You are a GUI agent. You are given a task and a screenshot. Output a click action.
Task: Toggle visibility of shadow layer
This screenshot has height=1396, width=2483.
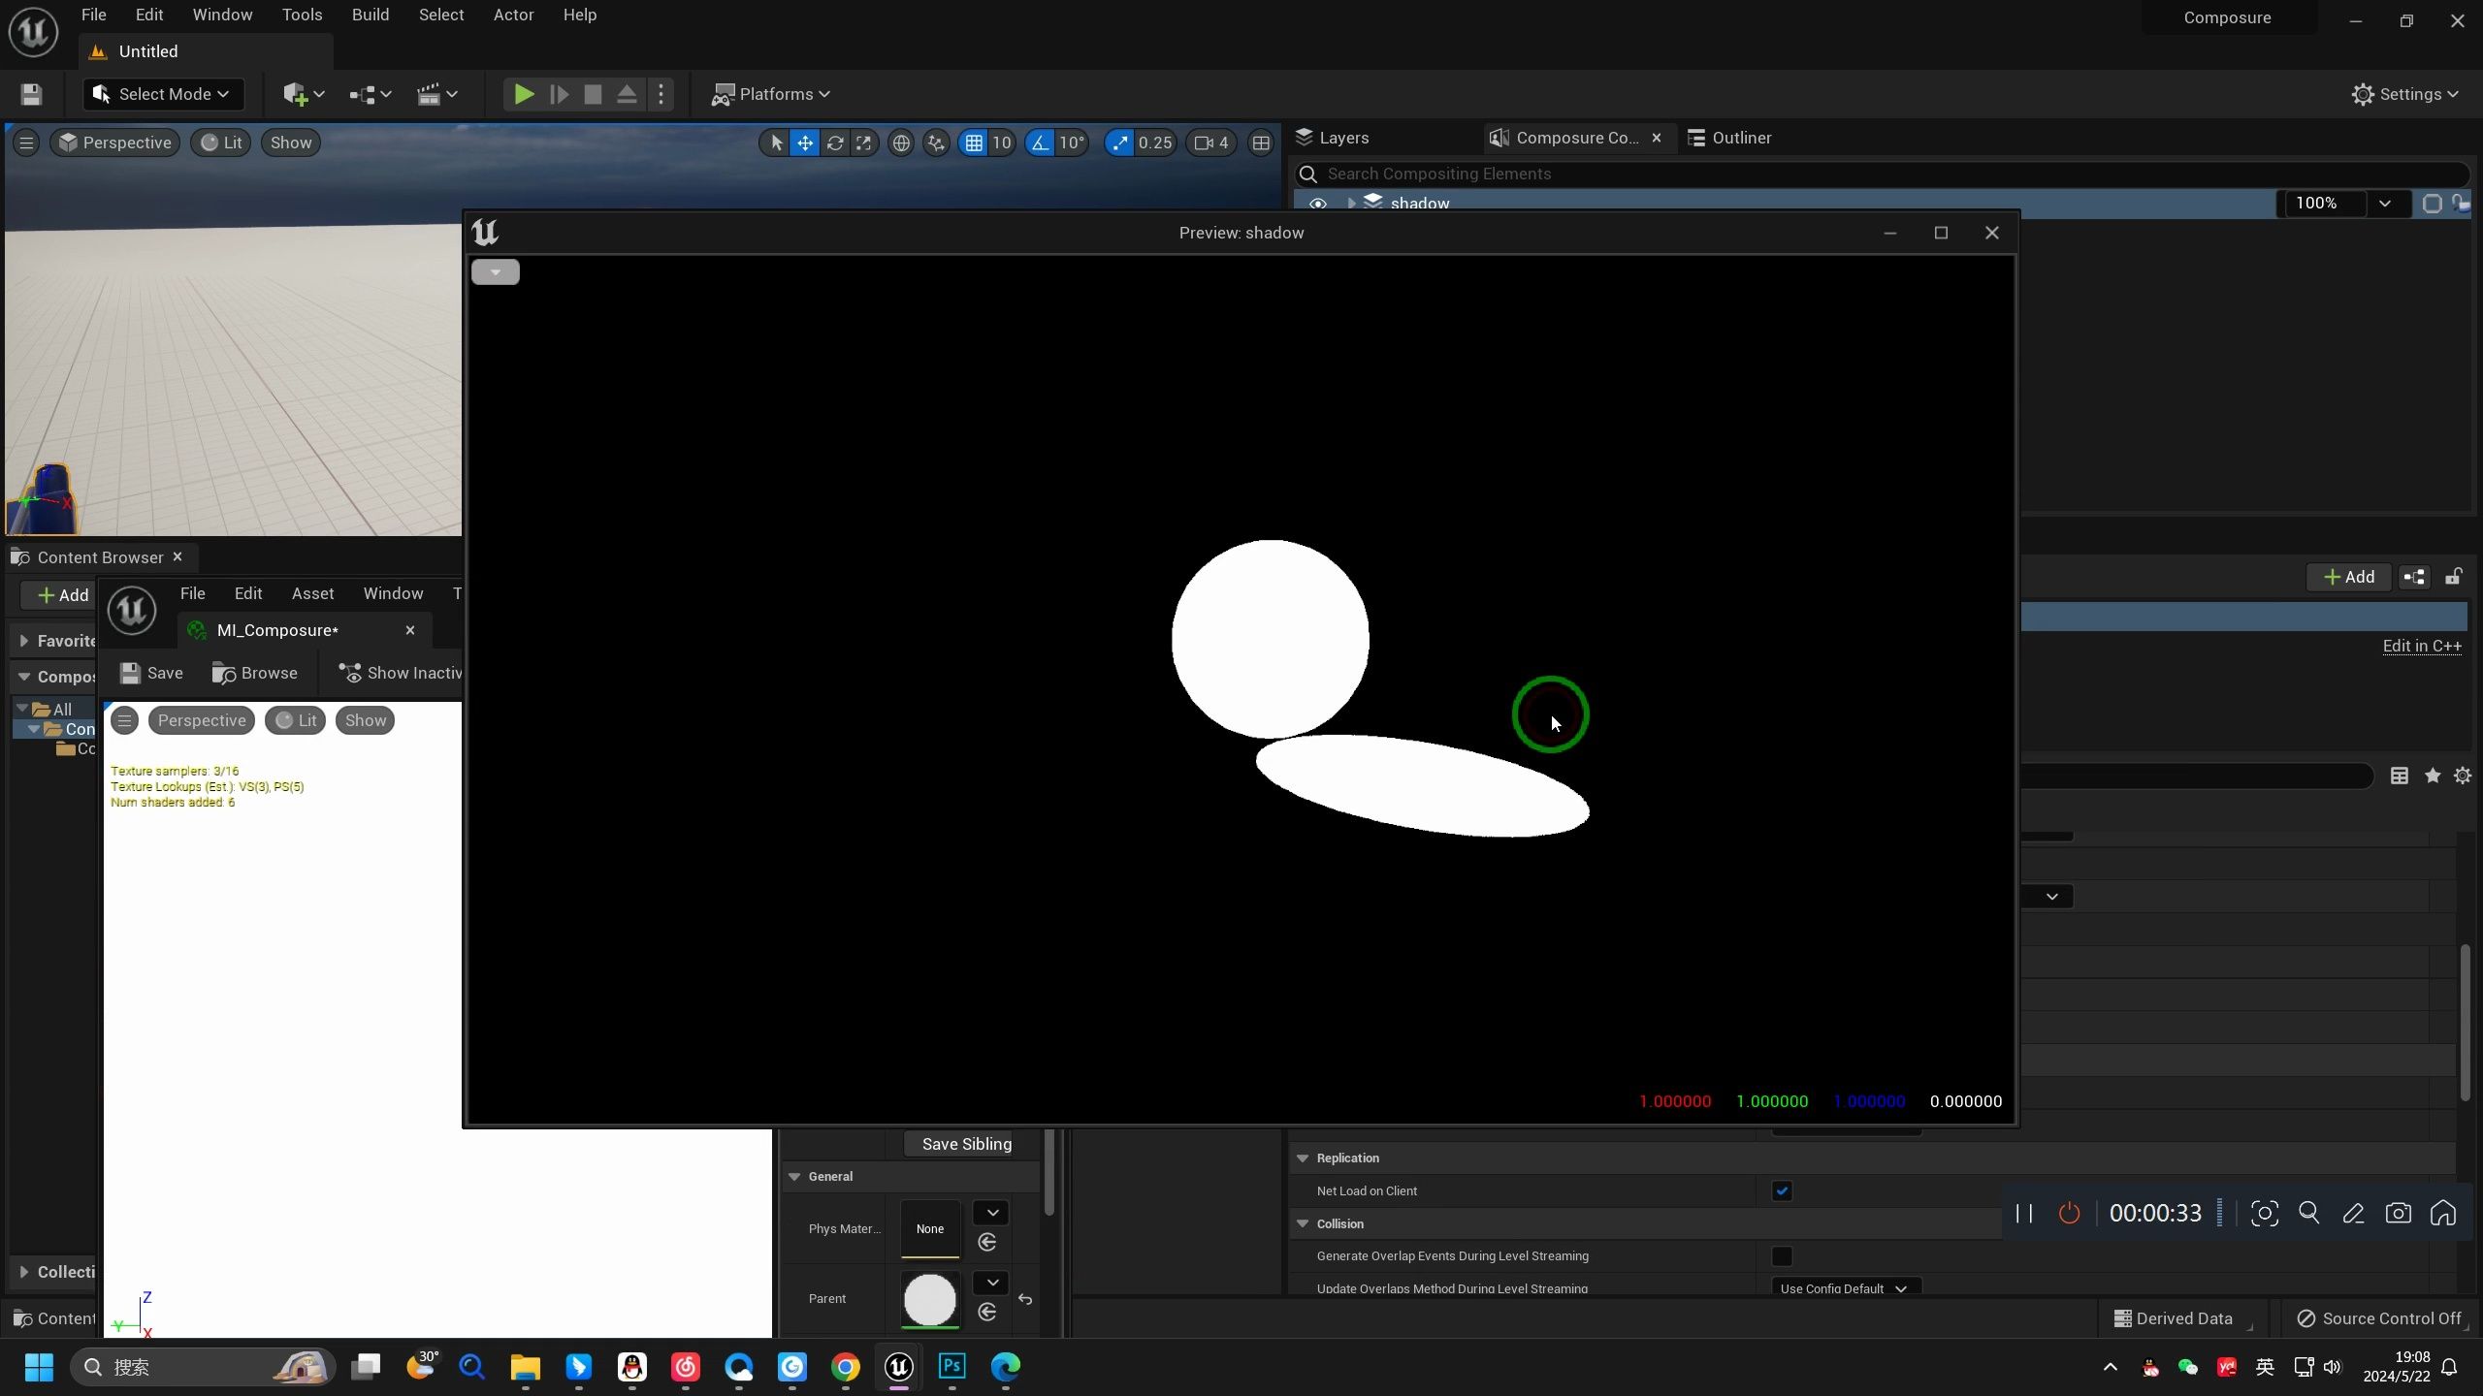[1315, 203]
